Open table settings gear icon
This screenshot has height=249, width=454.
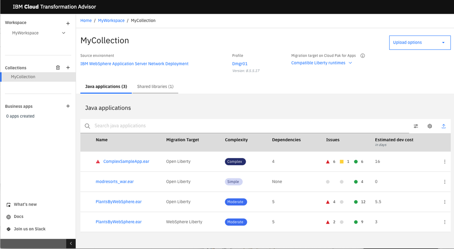430,126
